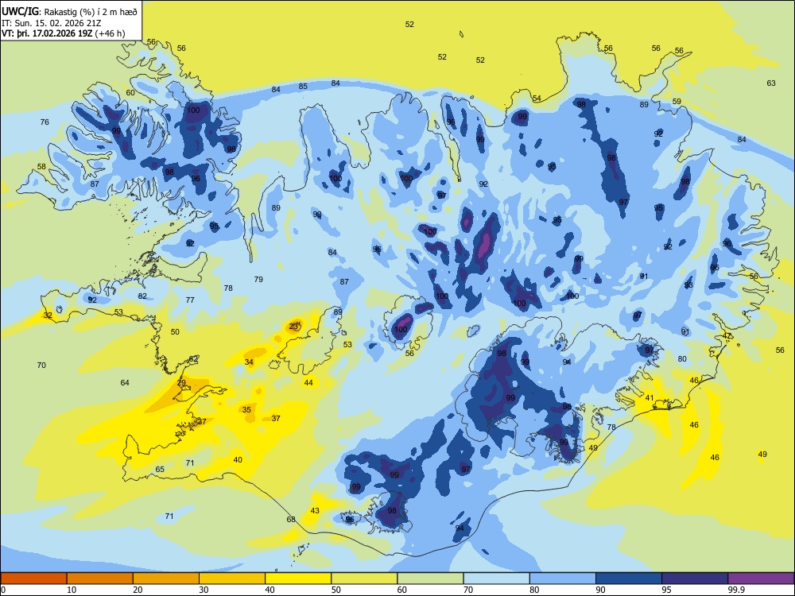This screenshot has width=795, height=596.
Task: Click the 'IT: Sun. 15. 02. 2026 21Z' line
Action: coord(51,23)
